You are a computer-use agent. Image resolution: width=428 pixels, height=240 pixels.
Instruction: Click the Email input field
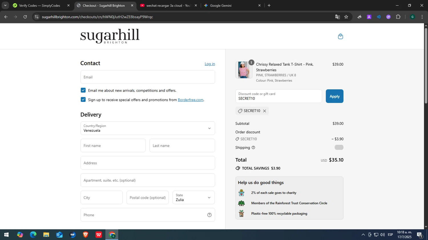tap(148, 77)
